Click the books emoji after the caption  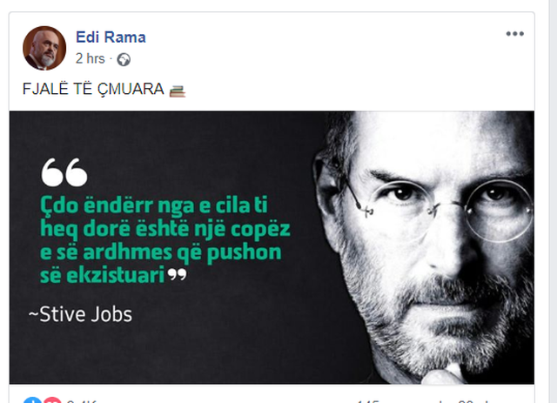click(x=178, y=91)
